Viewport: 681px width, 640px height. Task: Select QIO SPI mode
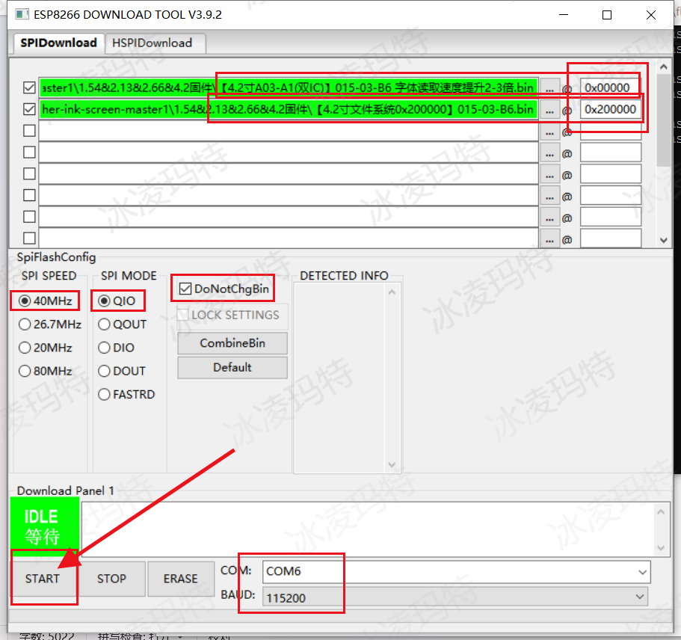tap(117, 301)
